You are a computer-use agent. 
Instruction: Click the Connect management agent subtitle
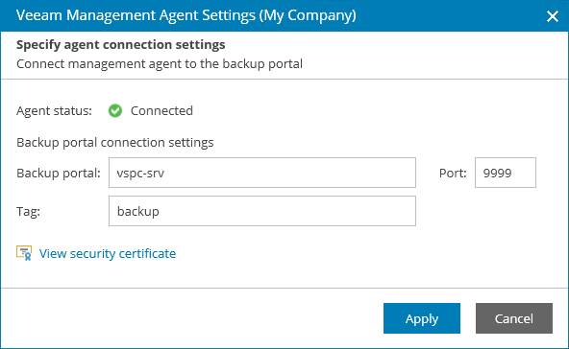click(160, 64)
